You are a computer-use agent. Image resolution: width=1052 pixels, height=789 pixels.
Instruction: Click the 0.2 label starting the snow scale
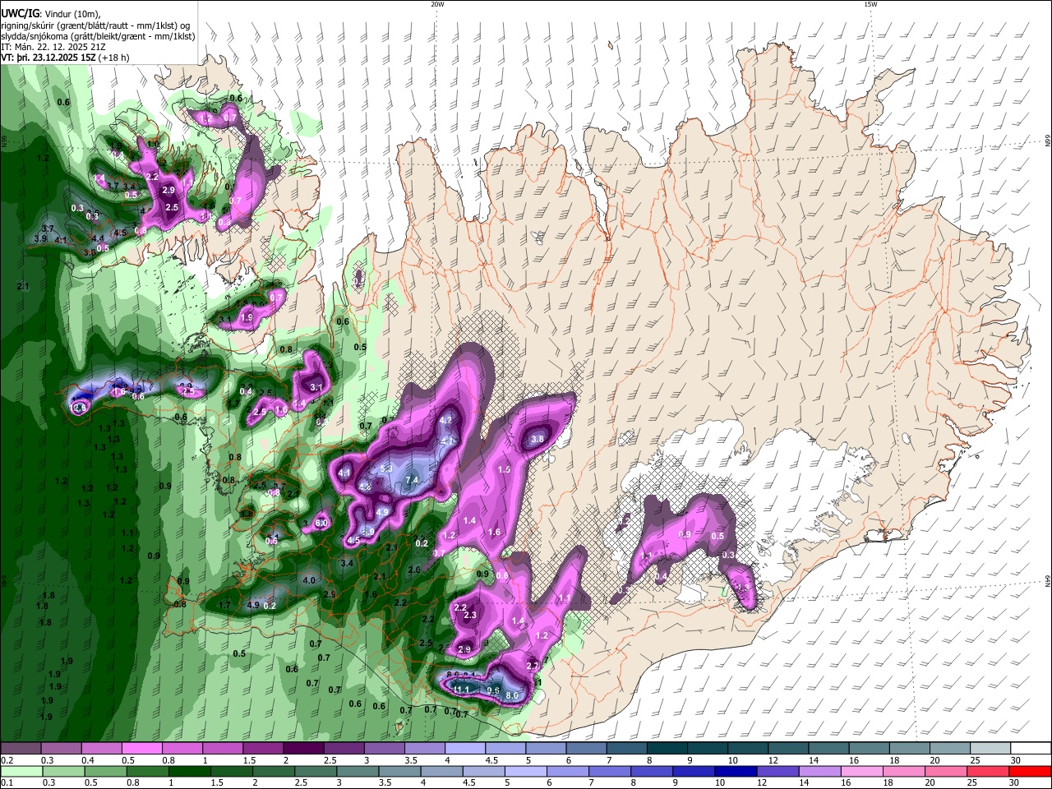point(7,760)
